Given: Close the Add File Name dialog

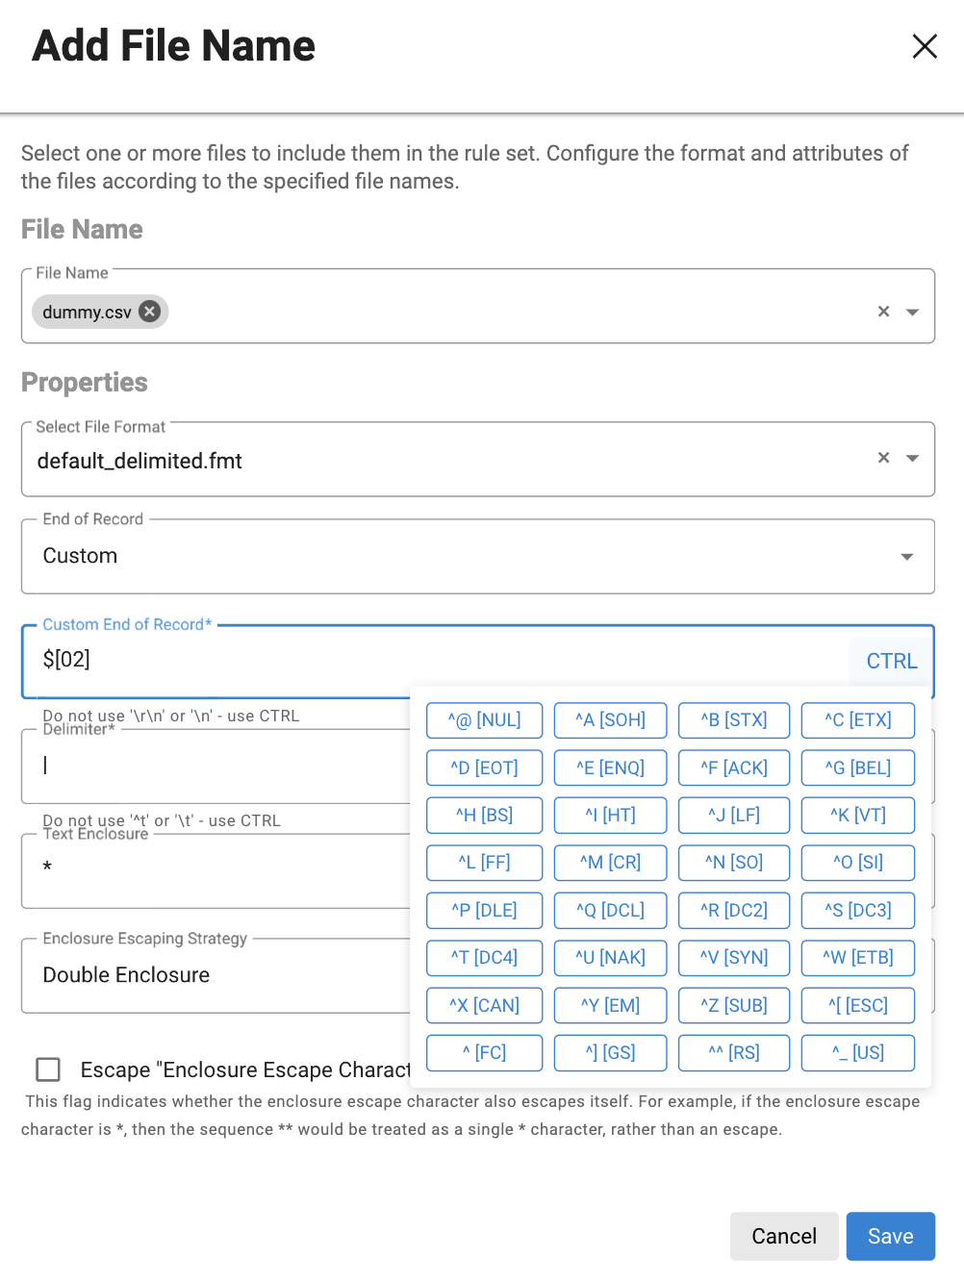Looking at the screenshot, I should [924, 46].
